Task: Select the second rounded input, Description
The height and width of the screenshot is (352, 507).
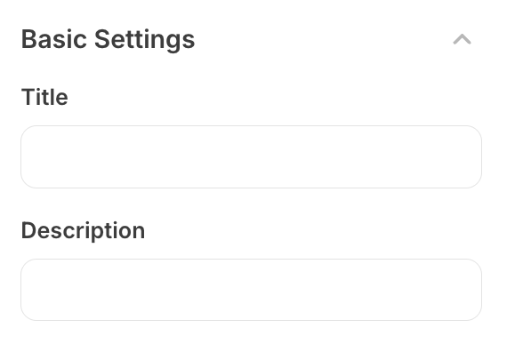Action: (251, 290)
